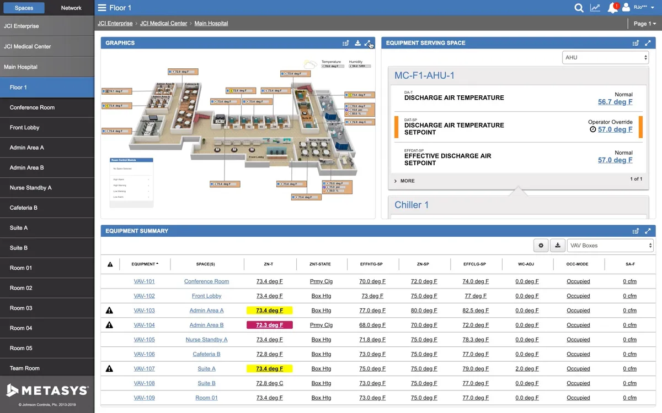
Task: Click the OCC-MODE column header
Action: pos(578,264)
